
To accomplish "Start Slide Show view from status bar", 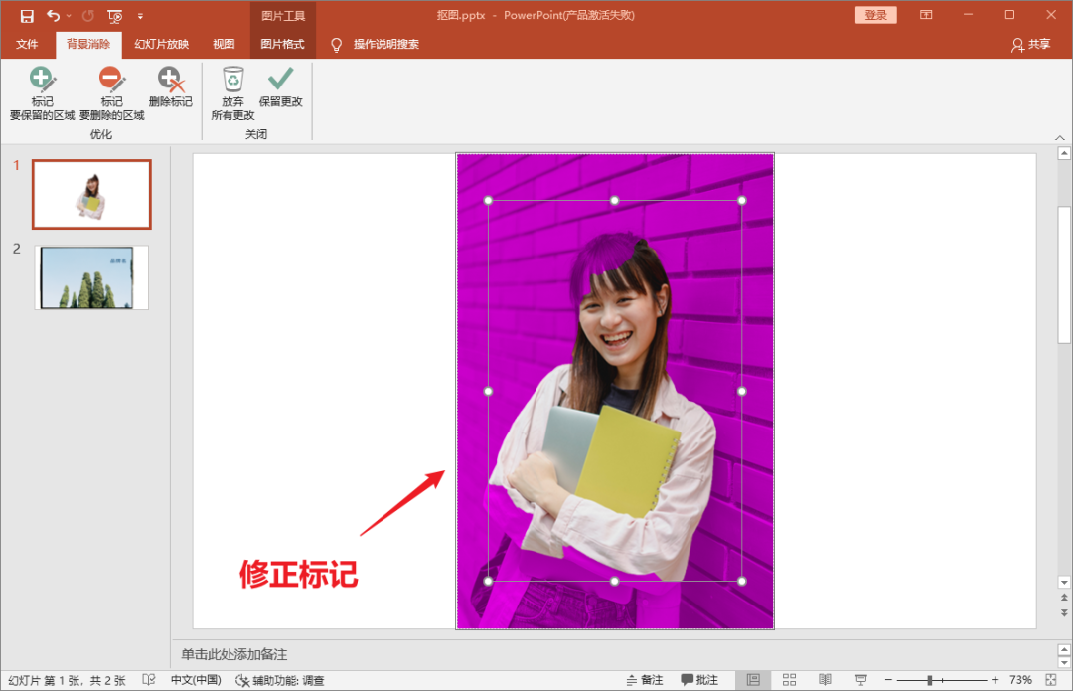I will [x=860, y=680].
